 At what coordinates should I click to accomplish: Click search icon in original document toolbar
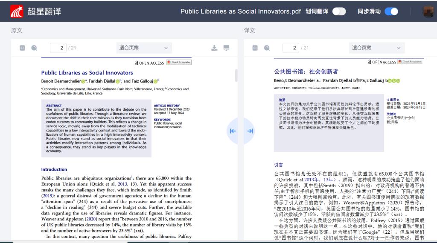34,48
